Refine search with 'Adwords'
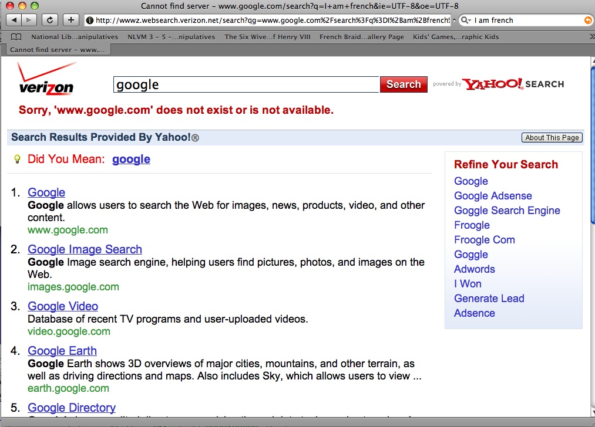 pyautogui.click(x=475, y=269)
